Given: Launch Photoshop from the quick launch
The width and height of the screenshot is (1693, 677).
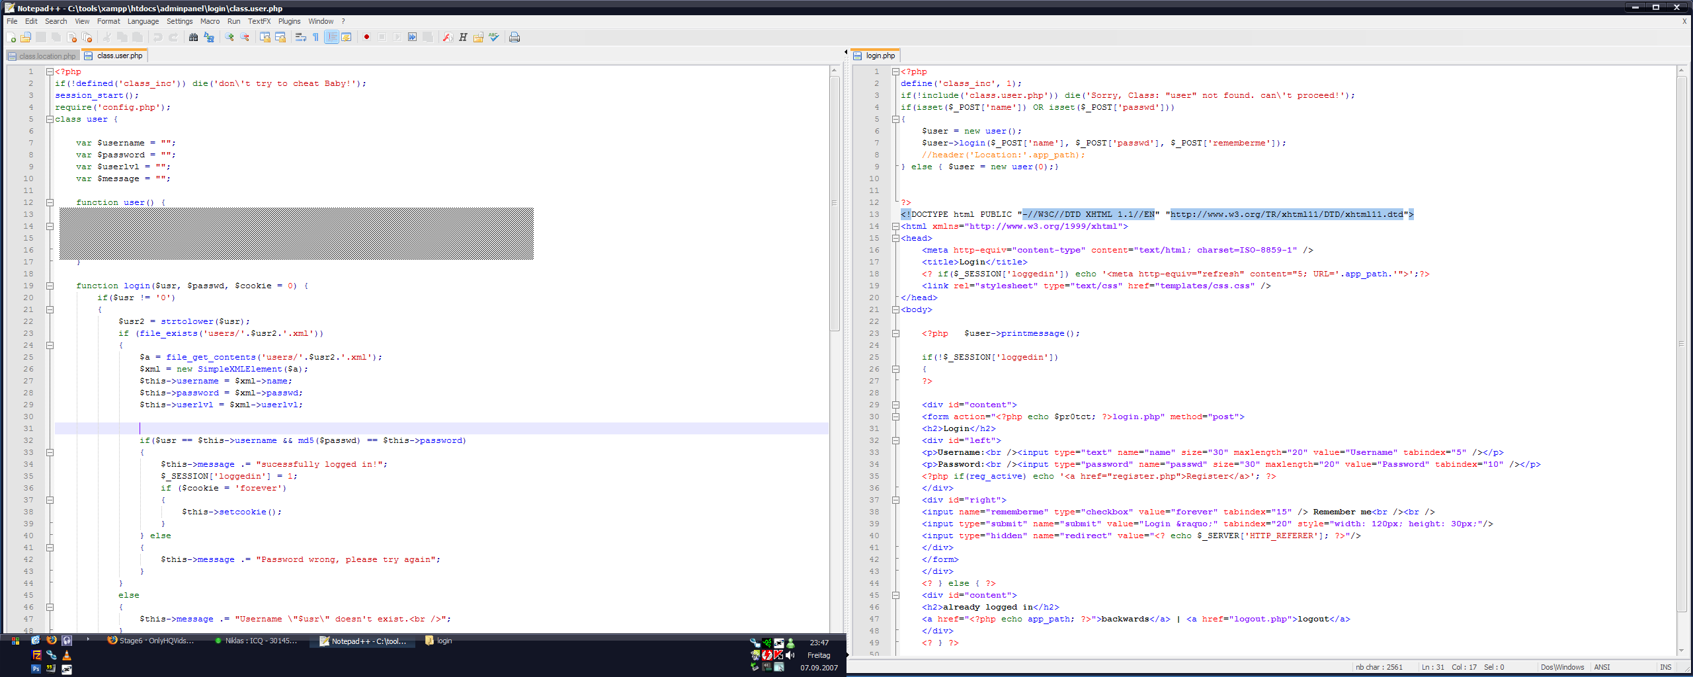Looking at the screenshot, I should pos(36,669).
